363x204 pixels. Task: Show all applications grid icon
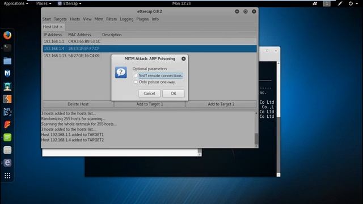coord(7,176)
